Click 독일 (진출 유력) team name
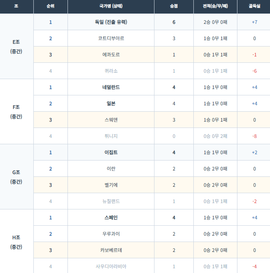The image size is (270, 273). (111, 22)
